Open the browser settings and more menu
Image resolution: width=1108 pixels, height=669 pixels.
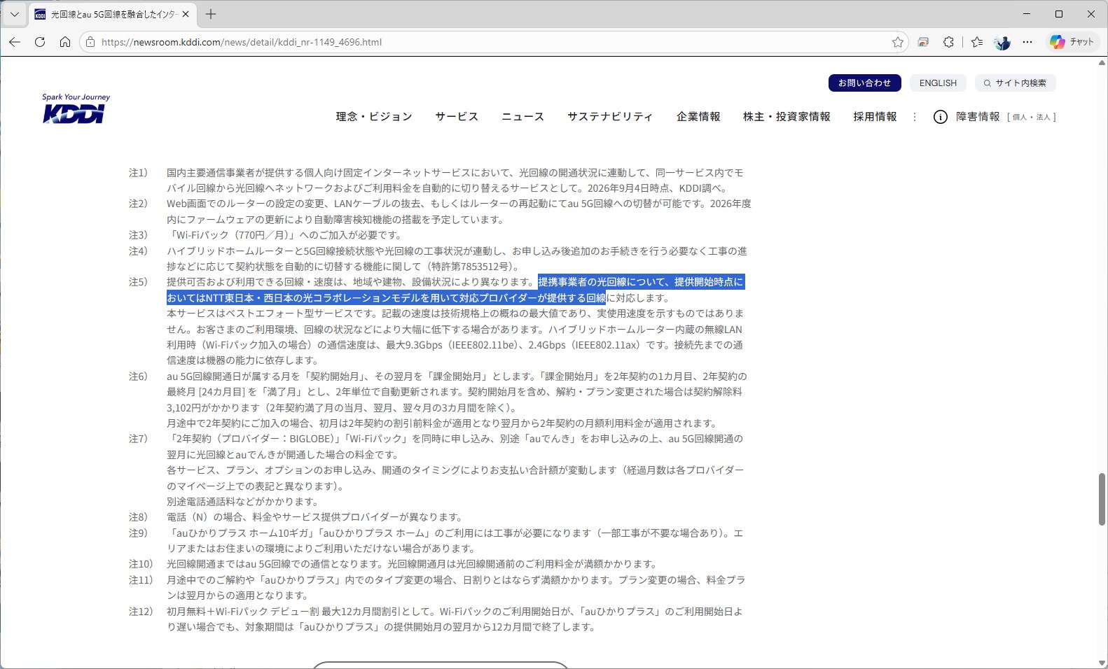[1027, 42]
